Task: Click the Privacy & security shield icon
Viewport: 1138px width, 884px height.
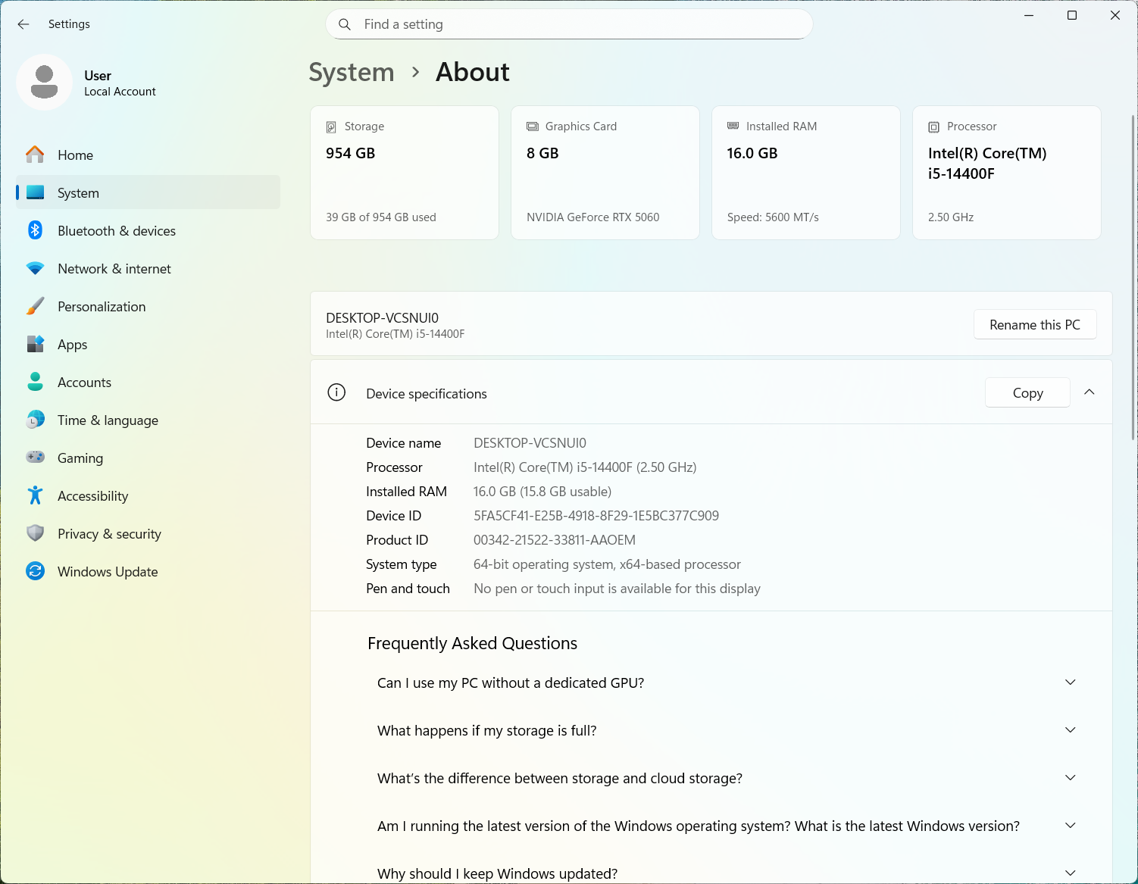Action: 35,533
